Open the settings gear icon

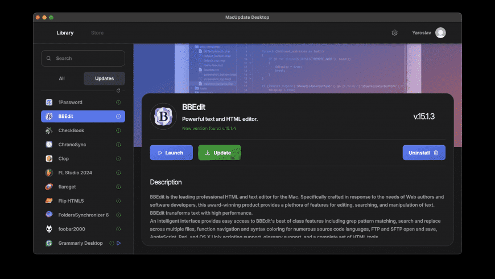(394, 32)
